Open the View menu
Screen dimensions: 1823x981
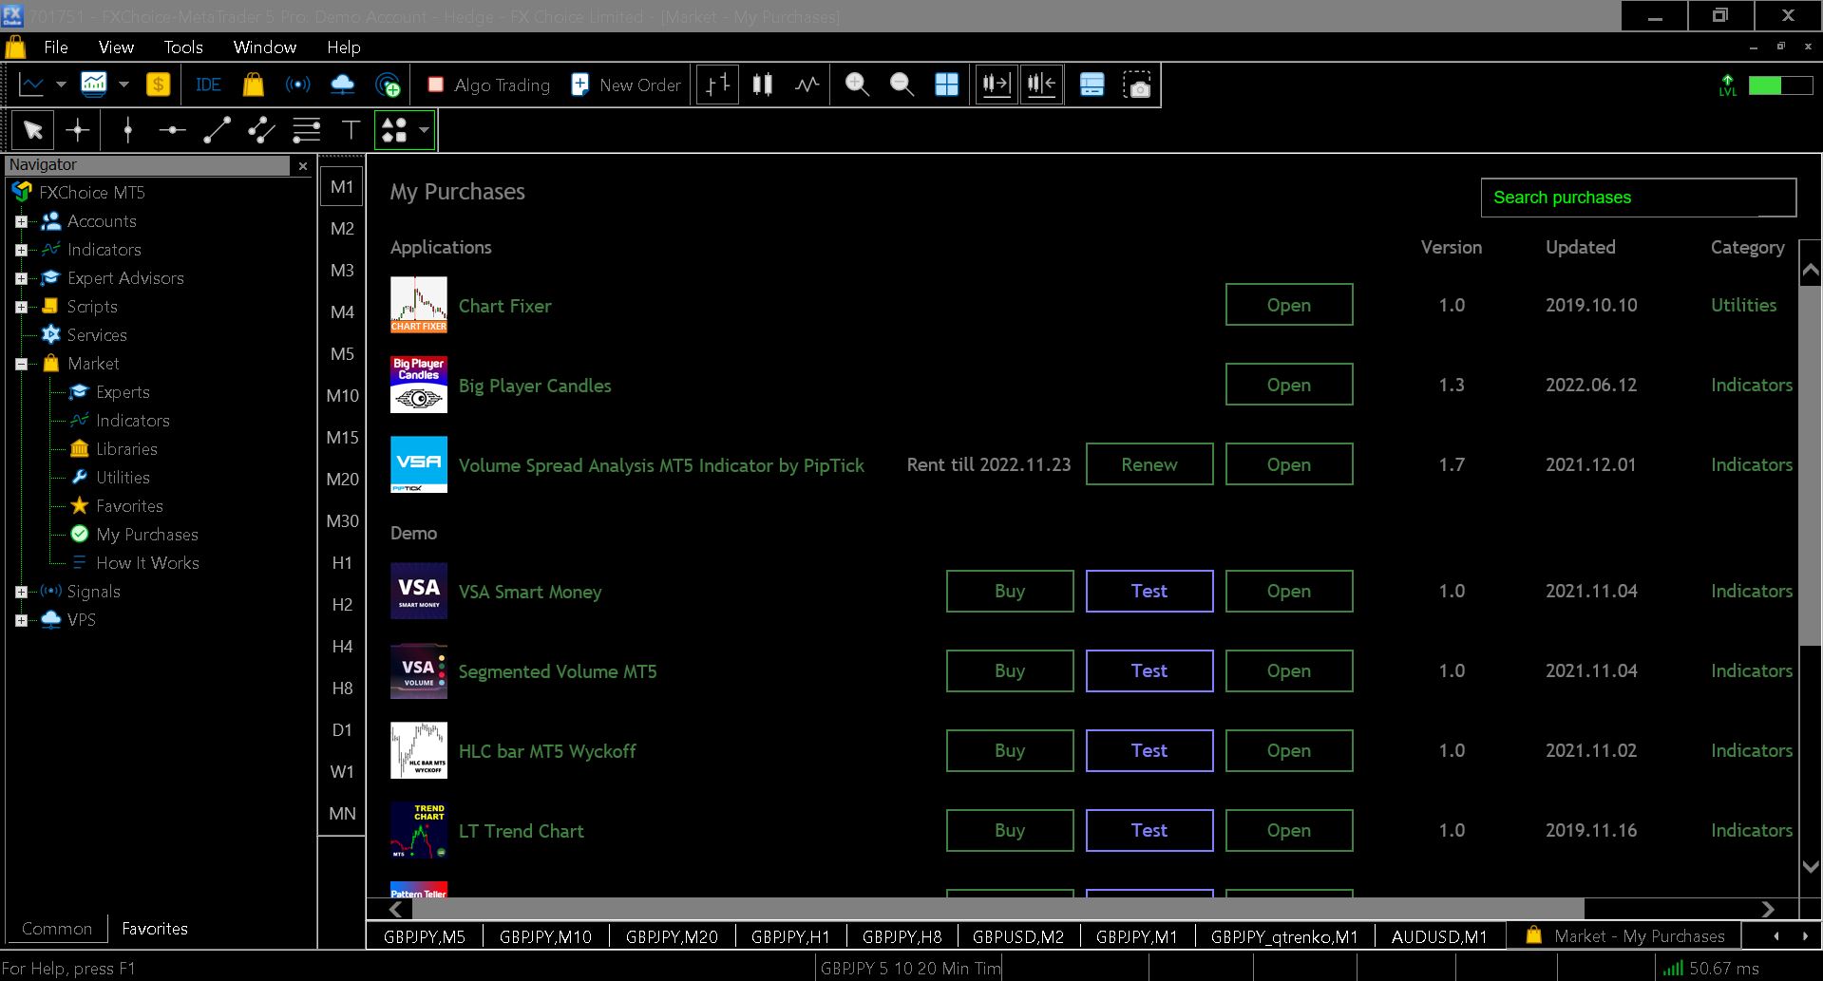tap(116, 47)
